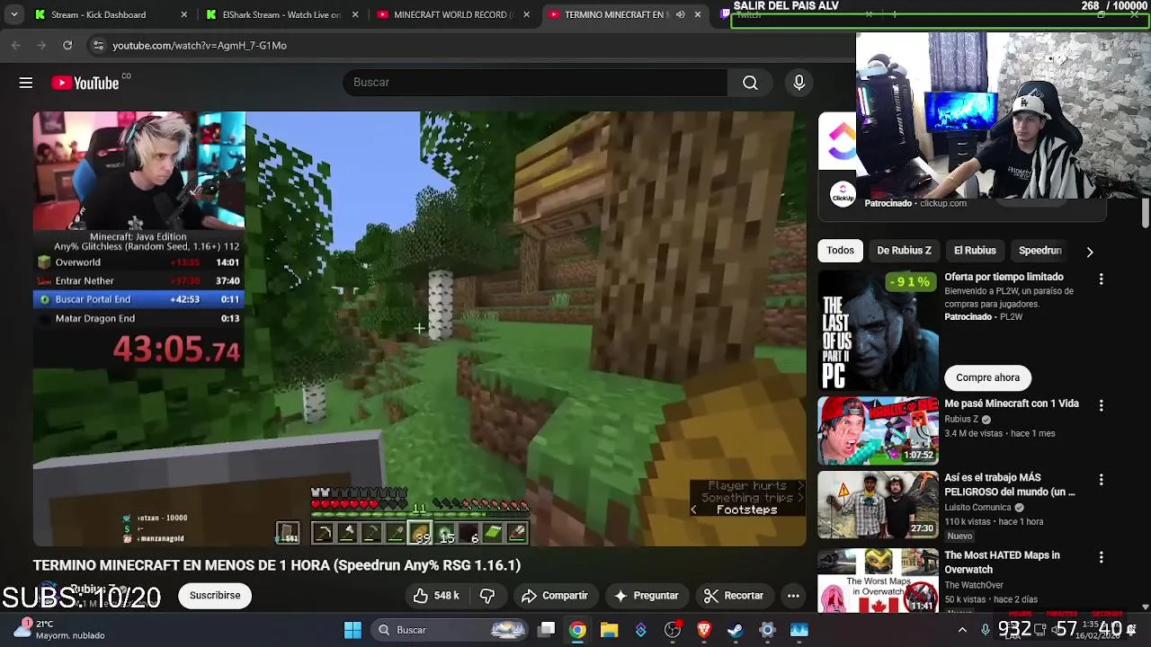Viewport: 1151px width, 647px height.
Task: Open Steam from the taskbar
Action: (736, 630)
